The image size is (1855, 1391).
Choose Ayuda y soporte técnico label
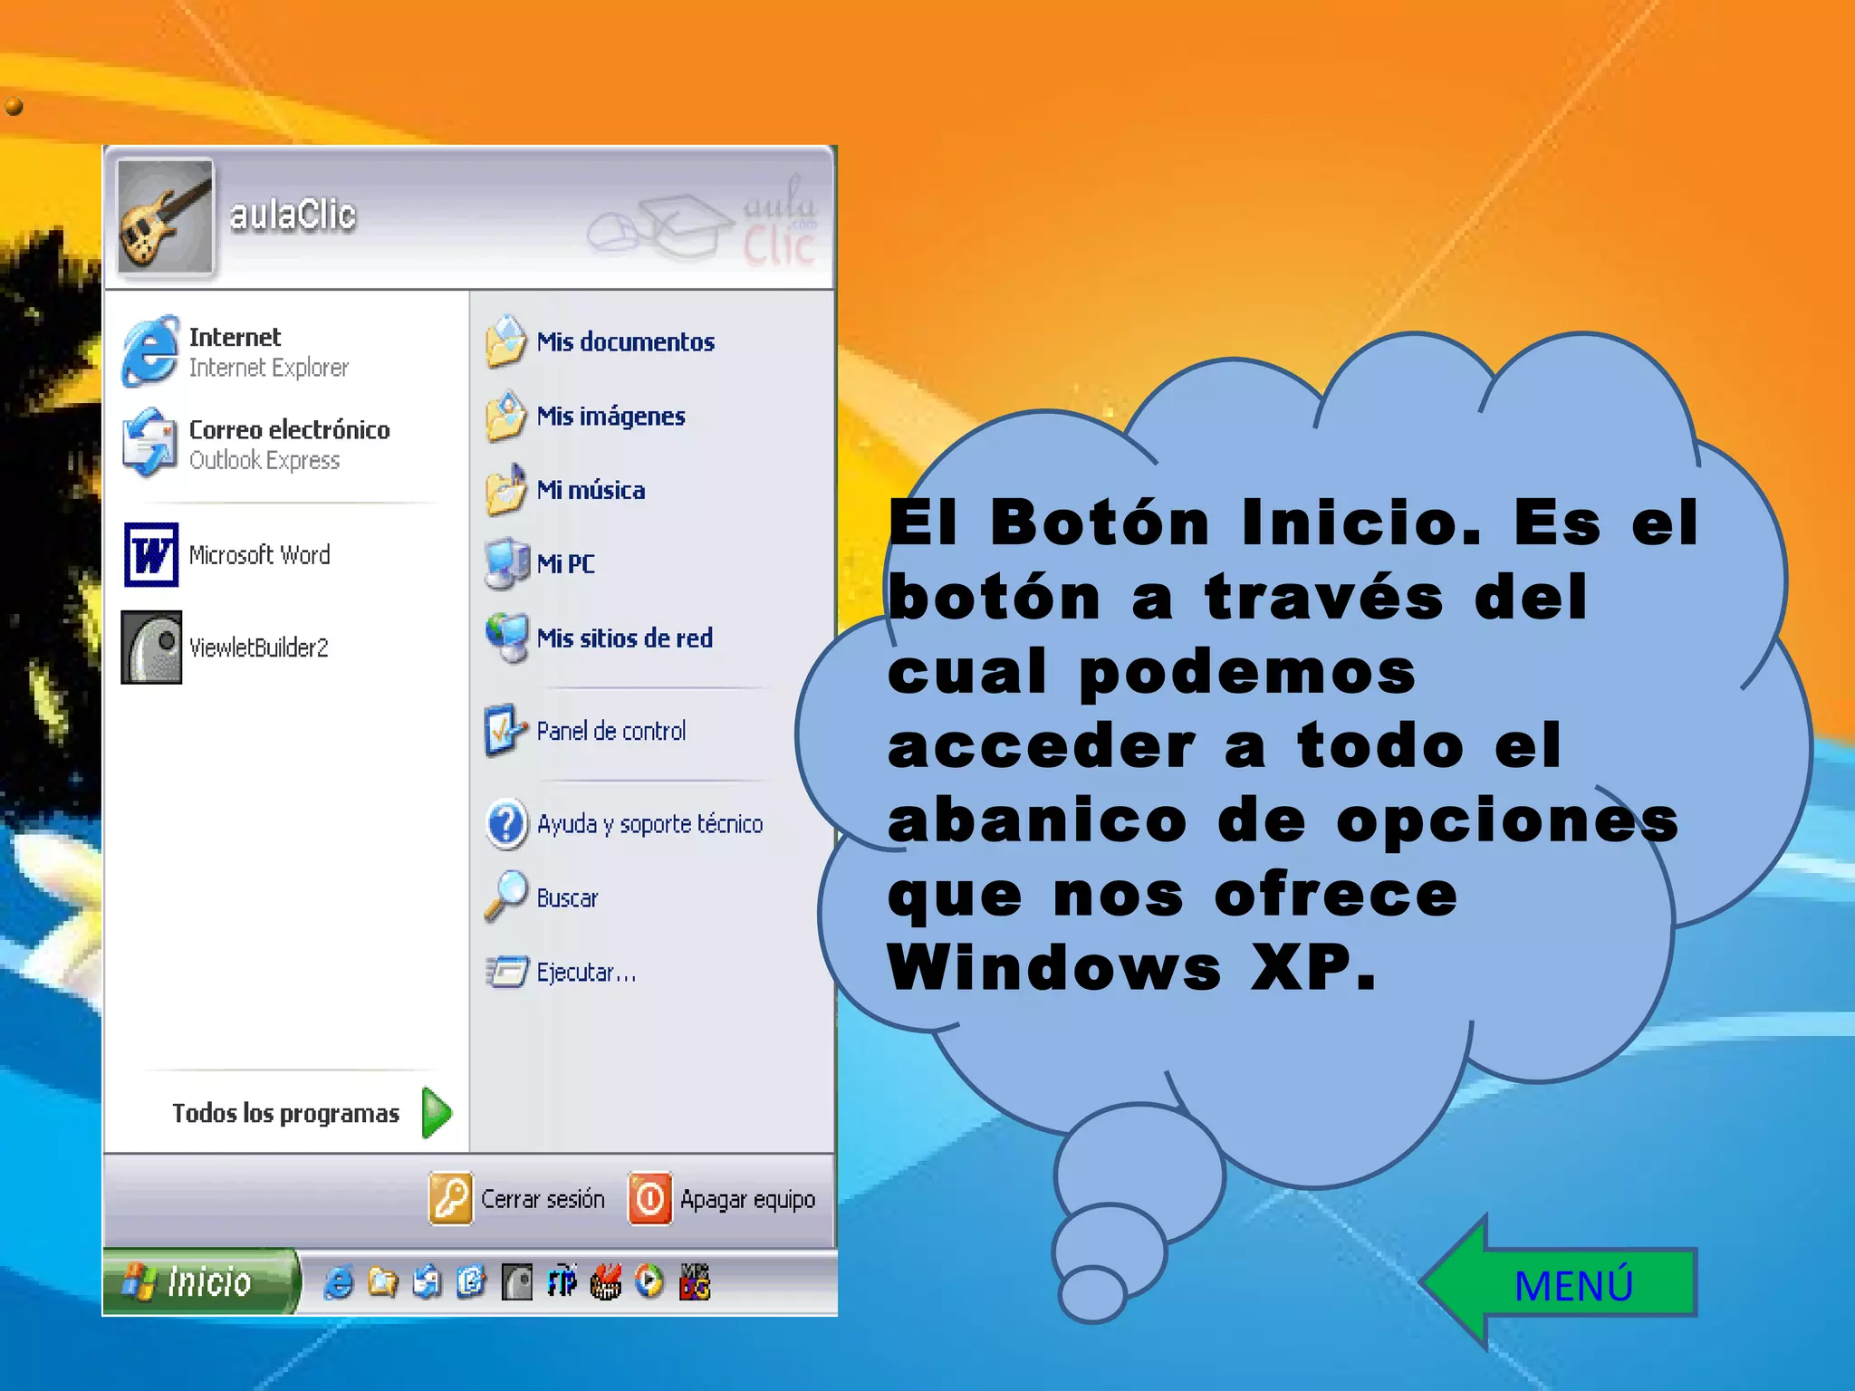tap(649, 823)
